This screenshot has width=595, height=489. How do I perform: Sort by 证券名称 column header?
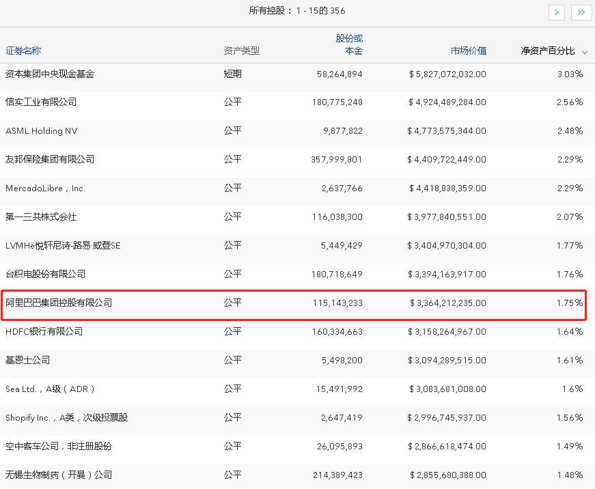click(x=23, y=51)
